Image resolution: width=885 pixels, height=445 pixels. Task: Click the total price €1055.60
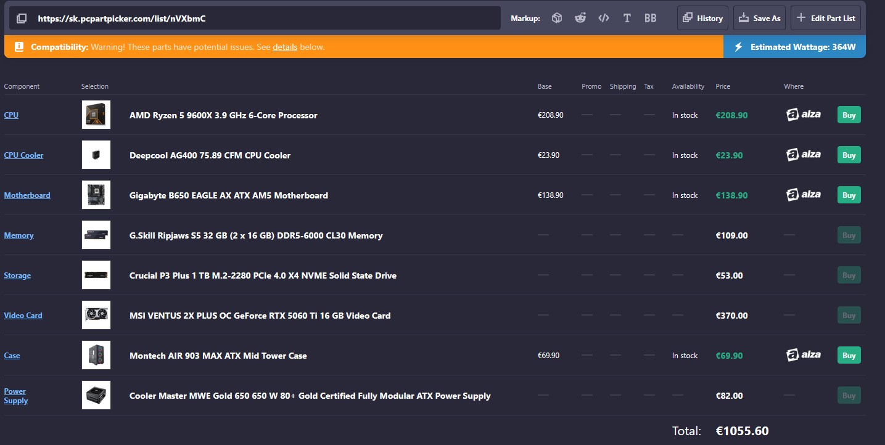(742, 431)
